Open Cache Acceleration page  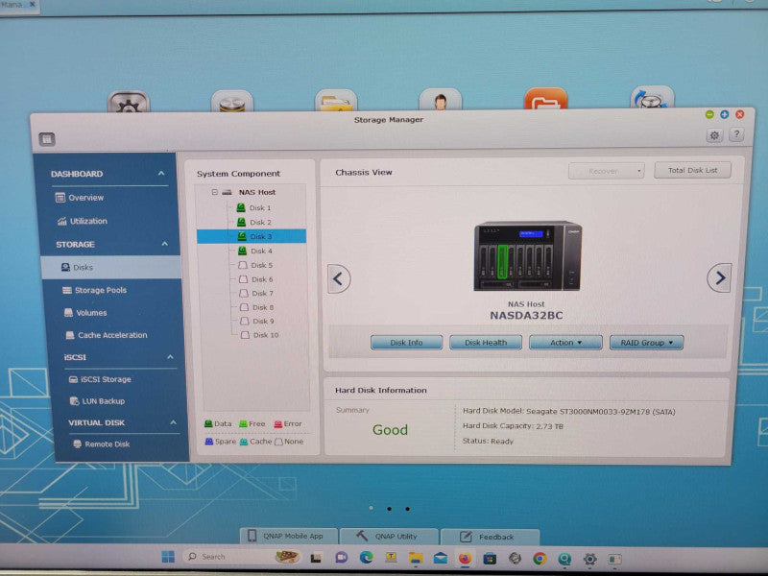[x=107, y=335]
